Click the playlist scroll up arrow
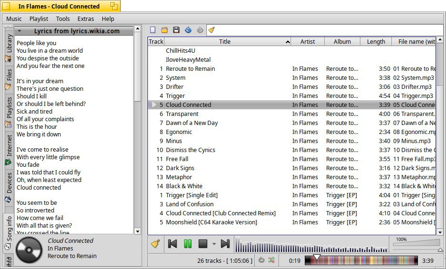The height and width of the screenshot is (269, 446). [x=440, y=39]
